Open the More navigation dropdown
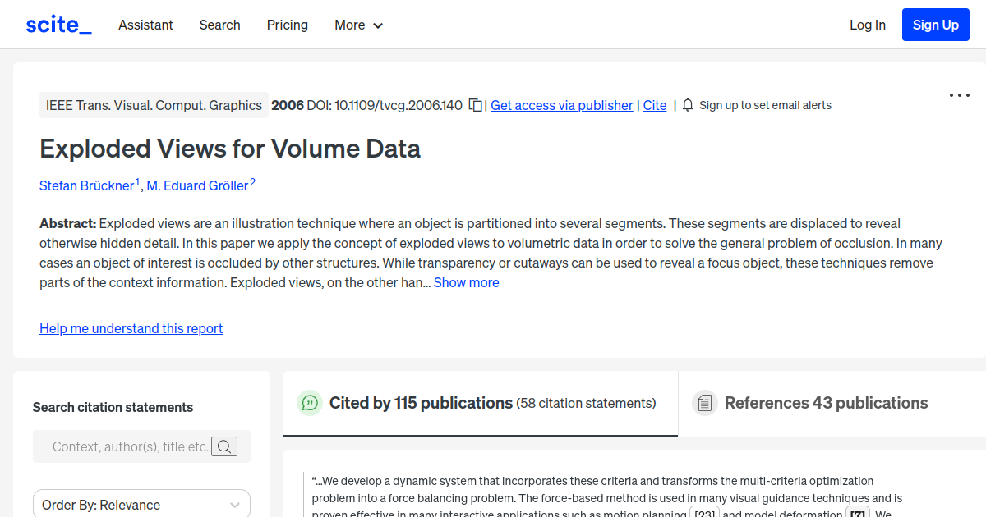This screenshot has height=517, width=986. 358,25
